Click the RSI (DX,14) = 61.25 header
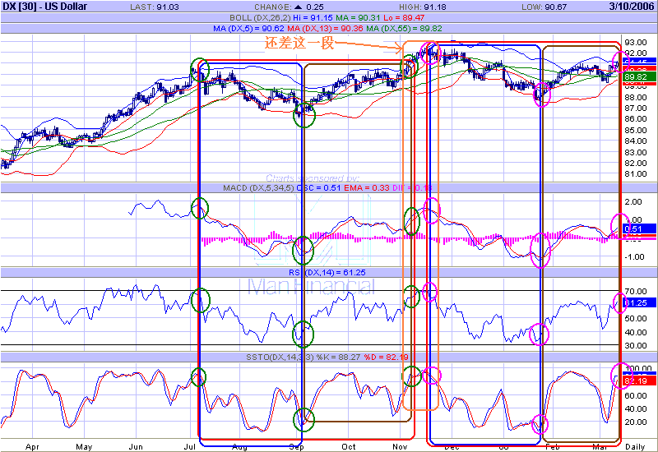This screenshot has height=452, width=658. pyautogui.click(x=327, y=273)
